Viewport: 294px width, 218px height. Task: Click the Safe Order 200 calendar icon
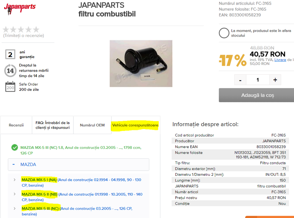coord(10,87)
